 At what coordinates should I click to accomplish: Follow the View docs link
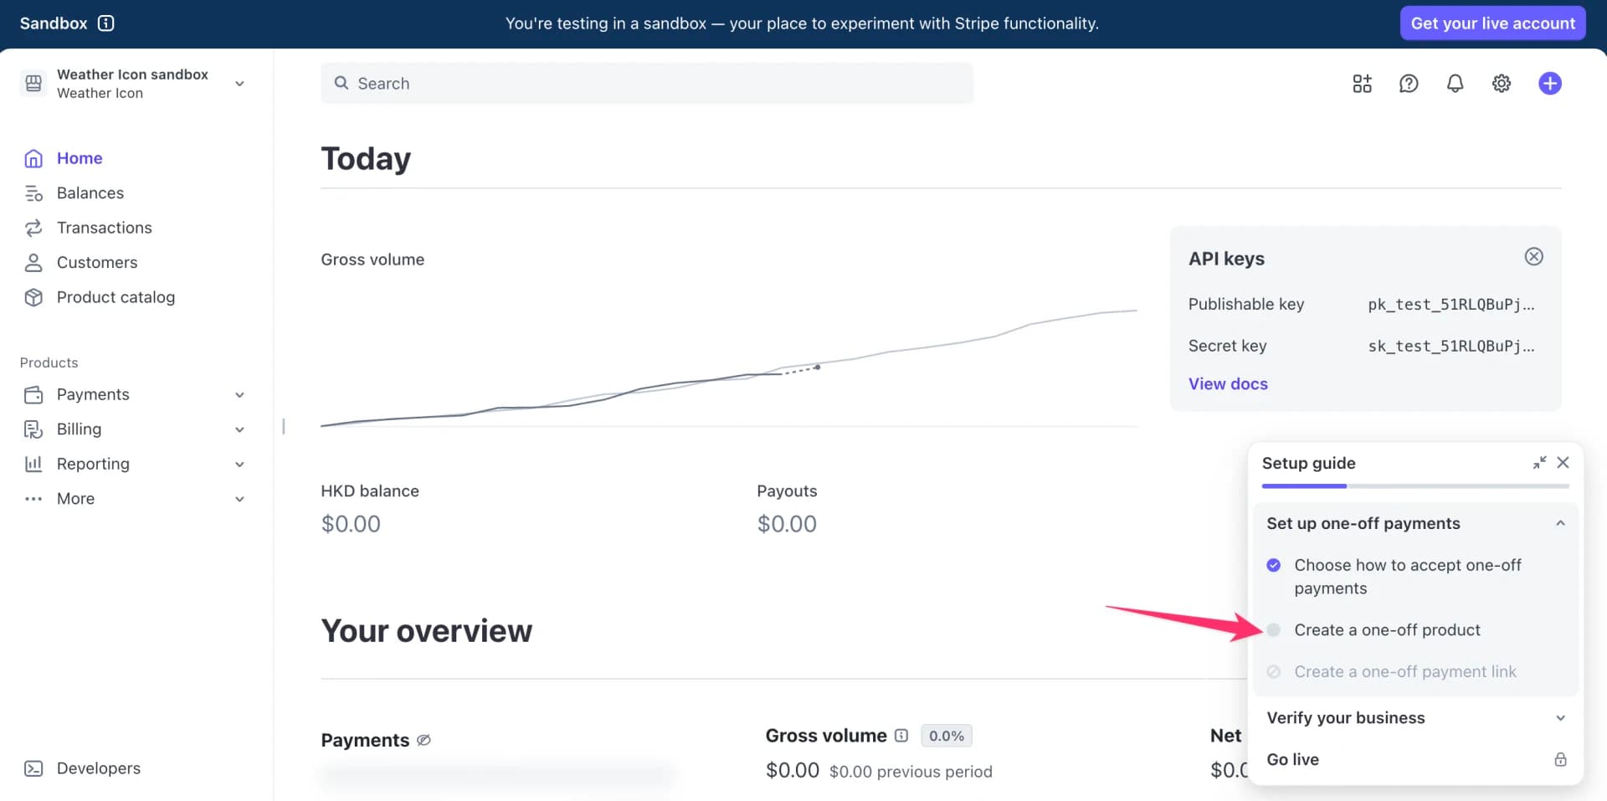pyautogui.click(x=1228, y=384)
